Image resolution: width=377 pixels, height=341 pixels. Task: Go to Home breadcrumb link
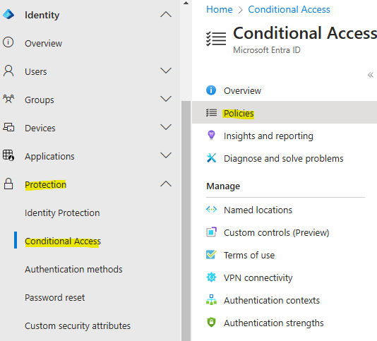(220, 10)
